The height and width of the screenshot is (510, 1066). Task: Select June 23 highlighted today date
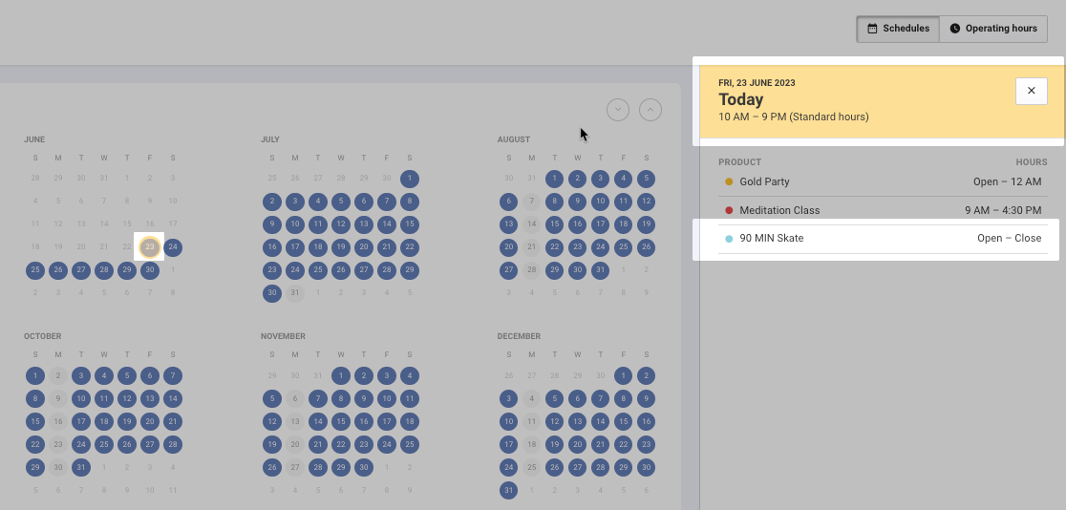[149, 247]
